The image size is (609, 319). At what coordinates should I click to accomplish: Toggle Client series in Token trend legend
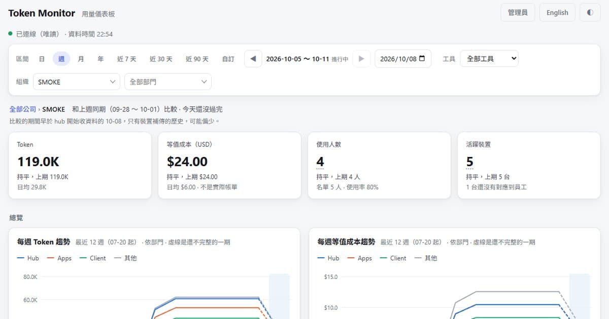click(93, 258)
